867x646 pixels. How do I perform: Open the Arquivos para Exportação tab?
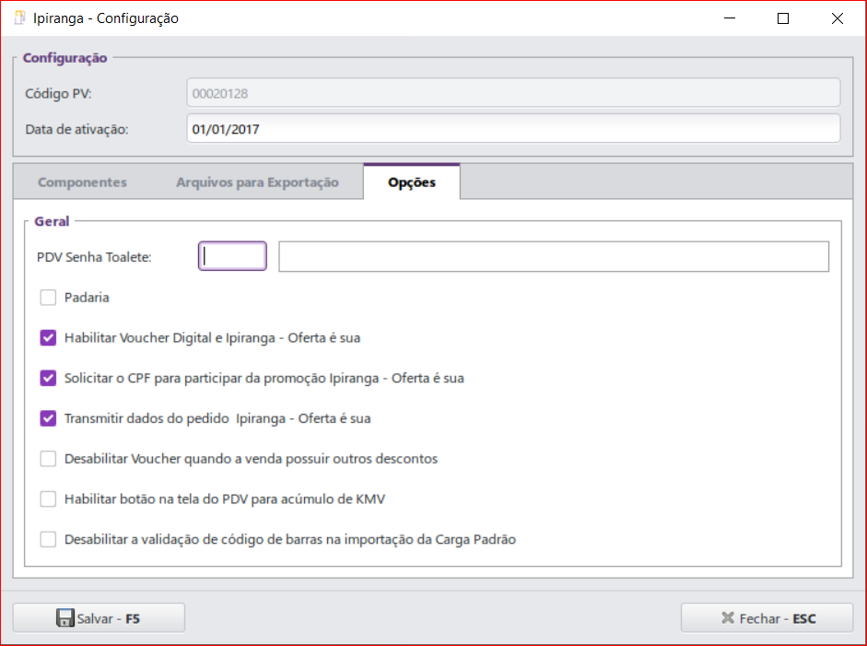257,182
